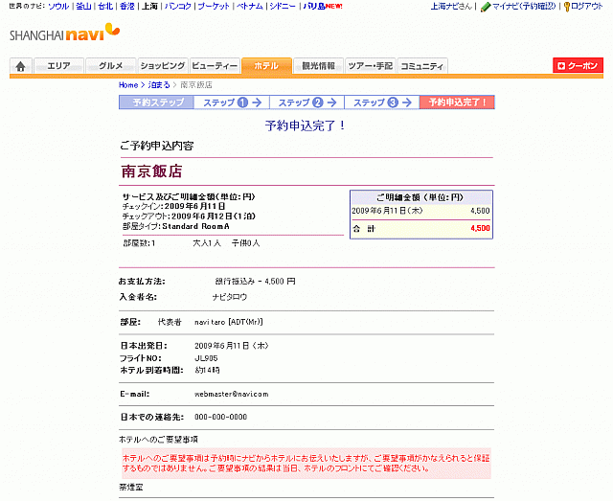Click the 上海 navi text
This screenshot has height=501, width=613.
click(x=149, y=7)
